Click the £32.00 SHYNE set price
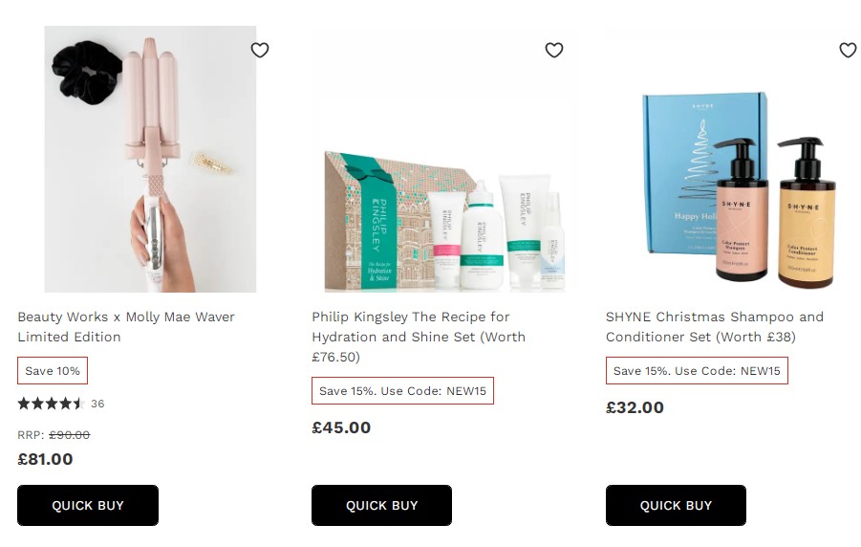This screenshot has width=861, height=547. click(x=635, y=407)
